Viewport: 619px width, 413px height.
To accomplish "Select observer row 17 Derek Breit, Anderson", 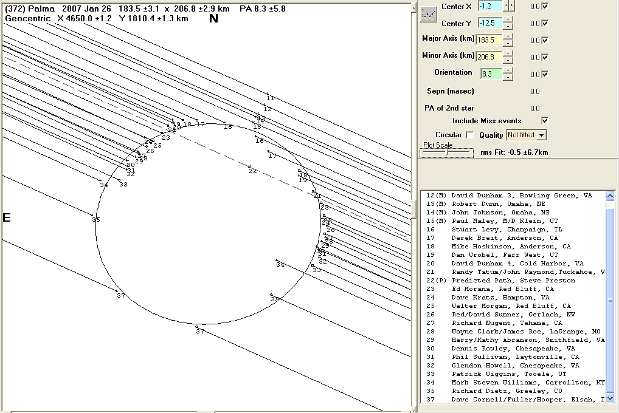I will [513, 238].
